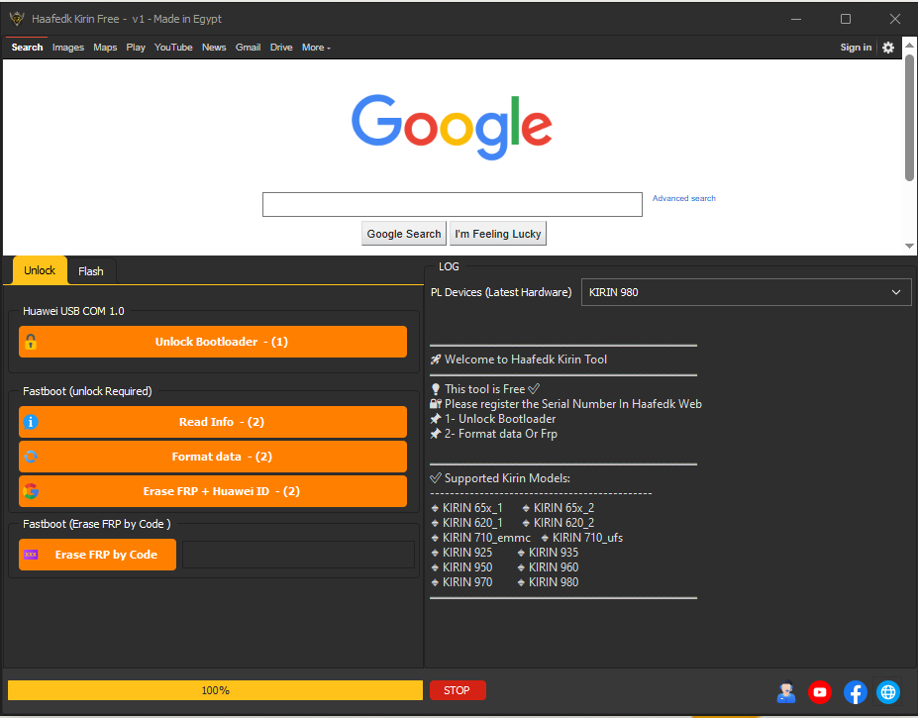Focus the FRP code input field
Viewport: 918px width, 718px height.
299,555
